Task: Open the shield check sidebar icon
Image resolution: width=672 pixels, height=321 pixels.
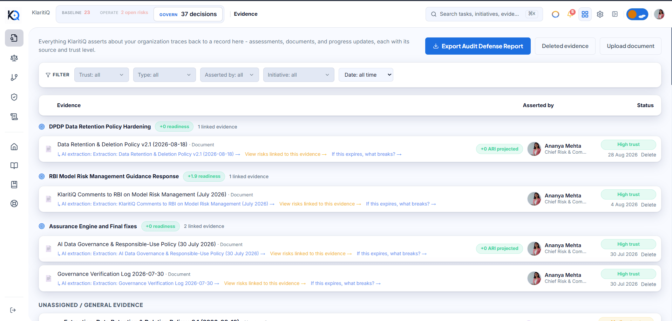Action: pyautogui.click(x=14, y=97)
